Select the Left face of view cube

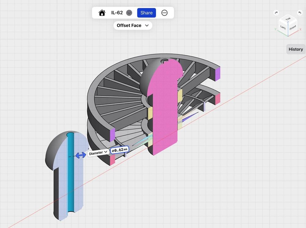pyautogui.click(x=283, y=28)
